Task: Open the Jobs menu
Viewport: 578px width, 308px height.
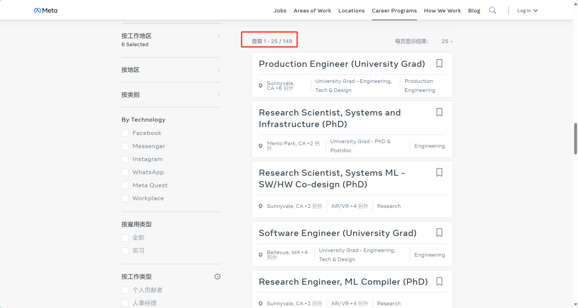Action: pyautogui.click(x=280, y=11)
